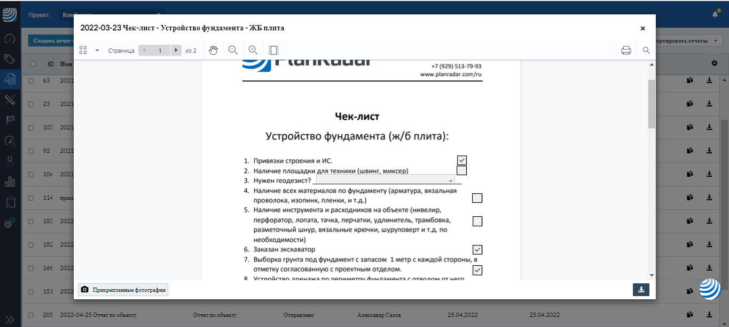
Task: Click the page number field
Action: (160, 51)
